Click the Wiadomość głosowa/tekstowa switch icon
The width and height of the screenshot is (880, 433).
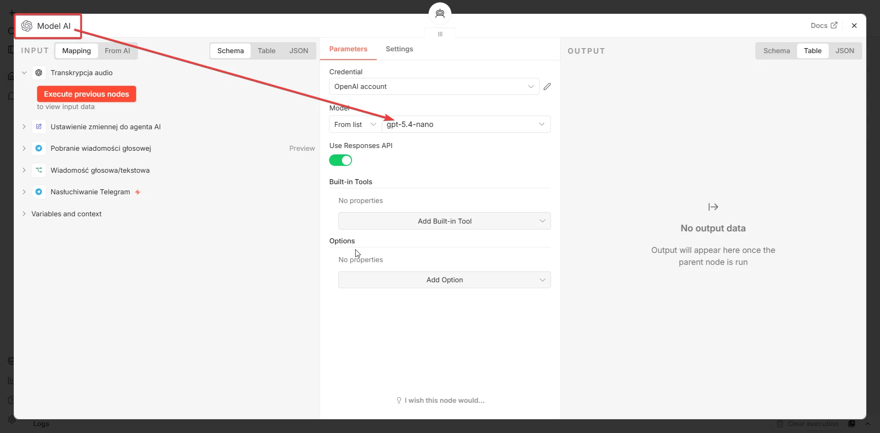pyautogui.click(x=39, y=170)
